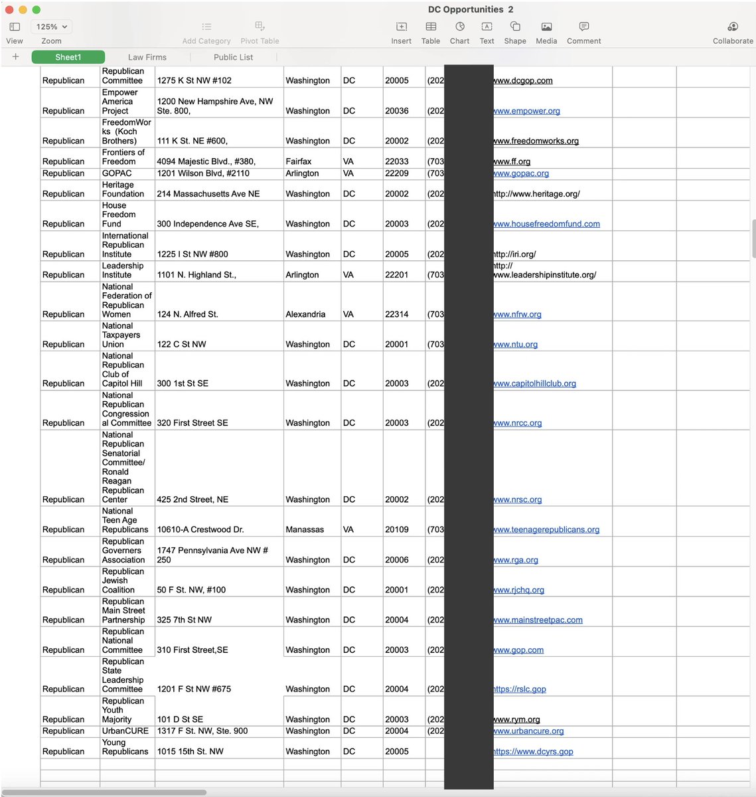Click the Collaborate icon
The image size is (756, 797).
pos(733,27)
